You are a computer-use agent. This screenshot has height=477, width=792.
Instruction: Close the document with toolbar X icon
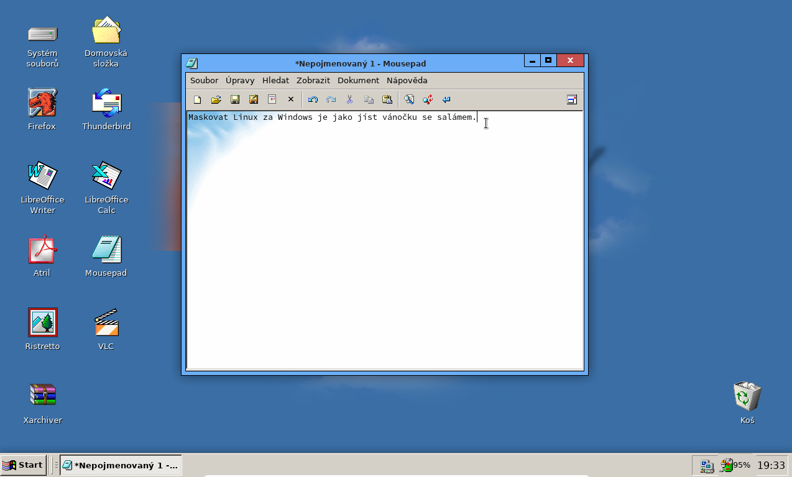pyautogui.click(x=290, y=99)
